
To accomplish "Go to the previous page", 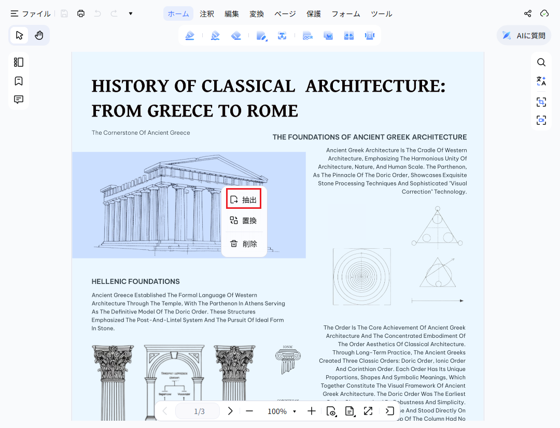I will point(165,411).
